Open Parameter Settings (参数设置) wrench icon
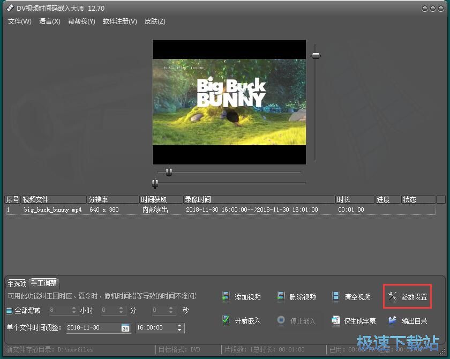The image size is (450, 359). coord(392,296)
